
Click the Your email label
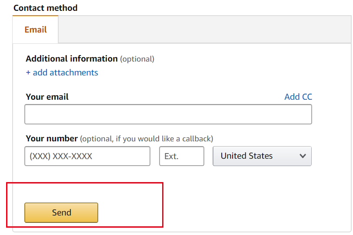pos(47,97)
